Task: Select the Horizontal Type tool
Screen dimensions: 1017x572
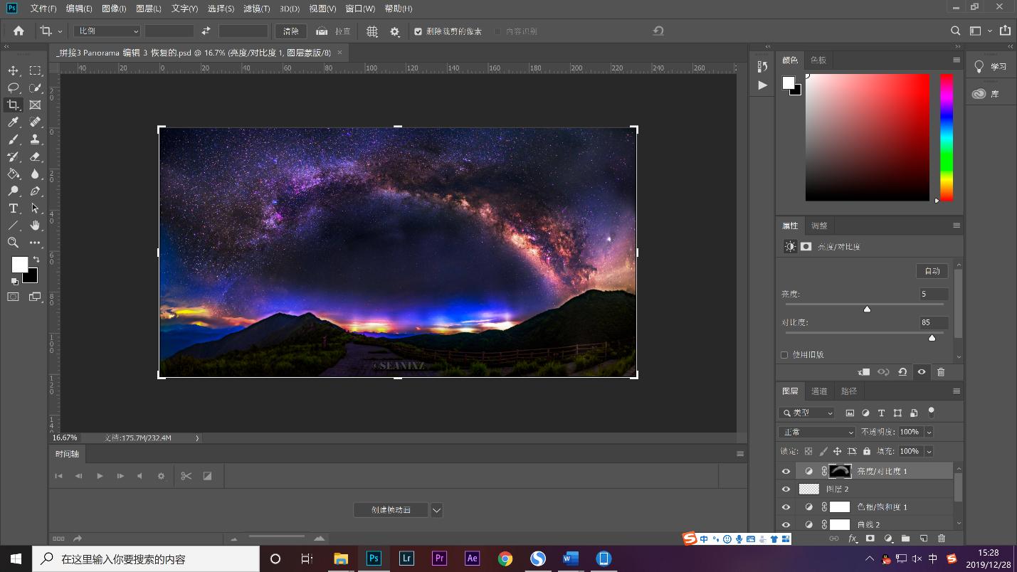Action: pos(13,208)
